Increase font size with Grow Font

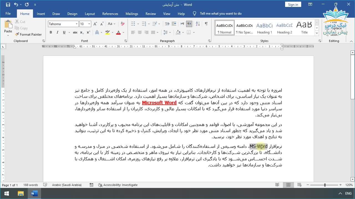95,24
